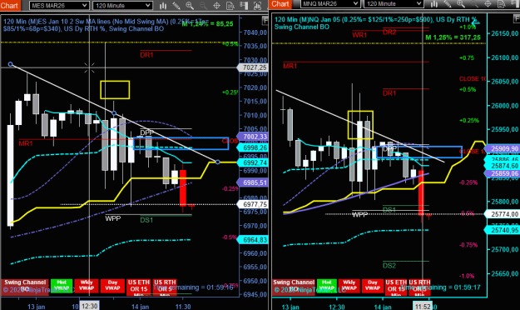
Task: Open drawing tools pencil in MES chart toolbar
Action: point(176,5)
